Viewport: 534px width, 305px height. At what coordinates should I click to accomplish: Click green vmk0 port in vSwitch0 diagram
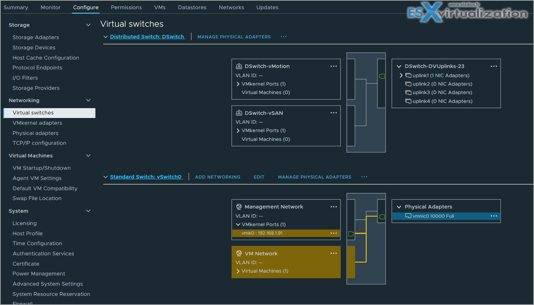tap(351, 234)
